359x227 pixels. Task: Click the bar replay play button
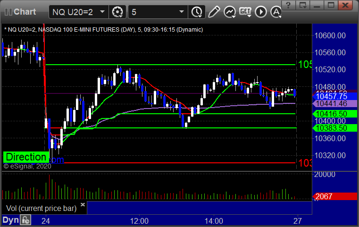261,12
